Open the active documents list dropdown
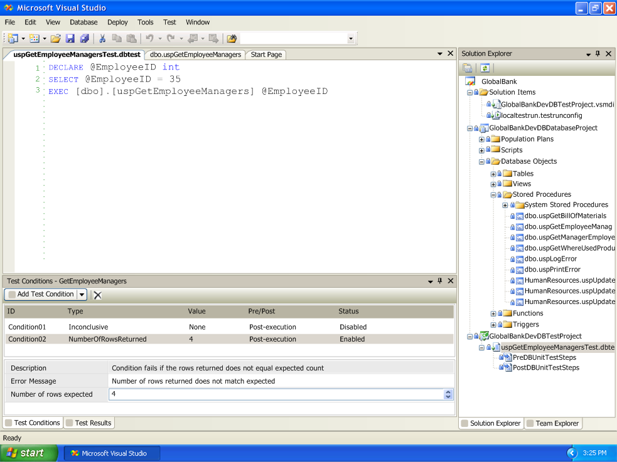Viewport: 617px width, 462px height. (x=440, y=54)
